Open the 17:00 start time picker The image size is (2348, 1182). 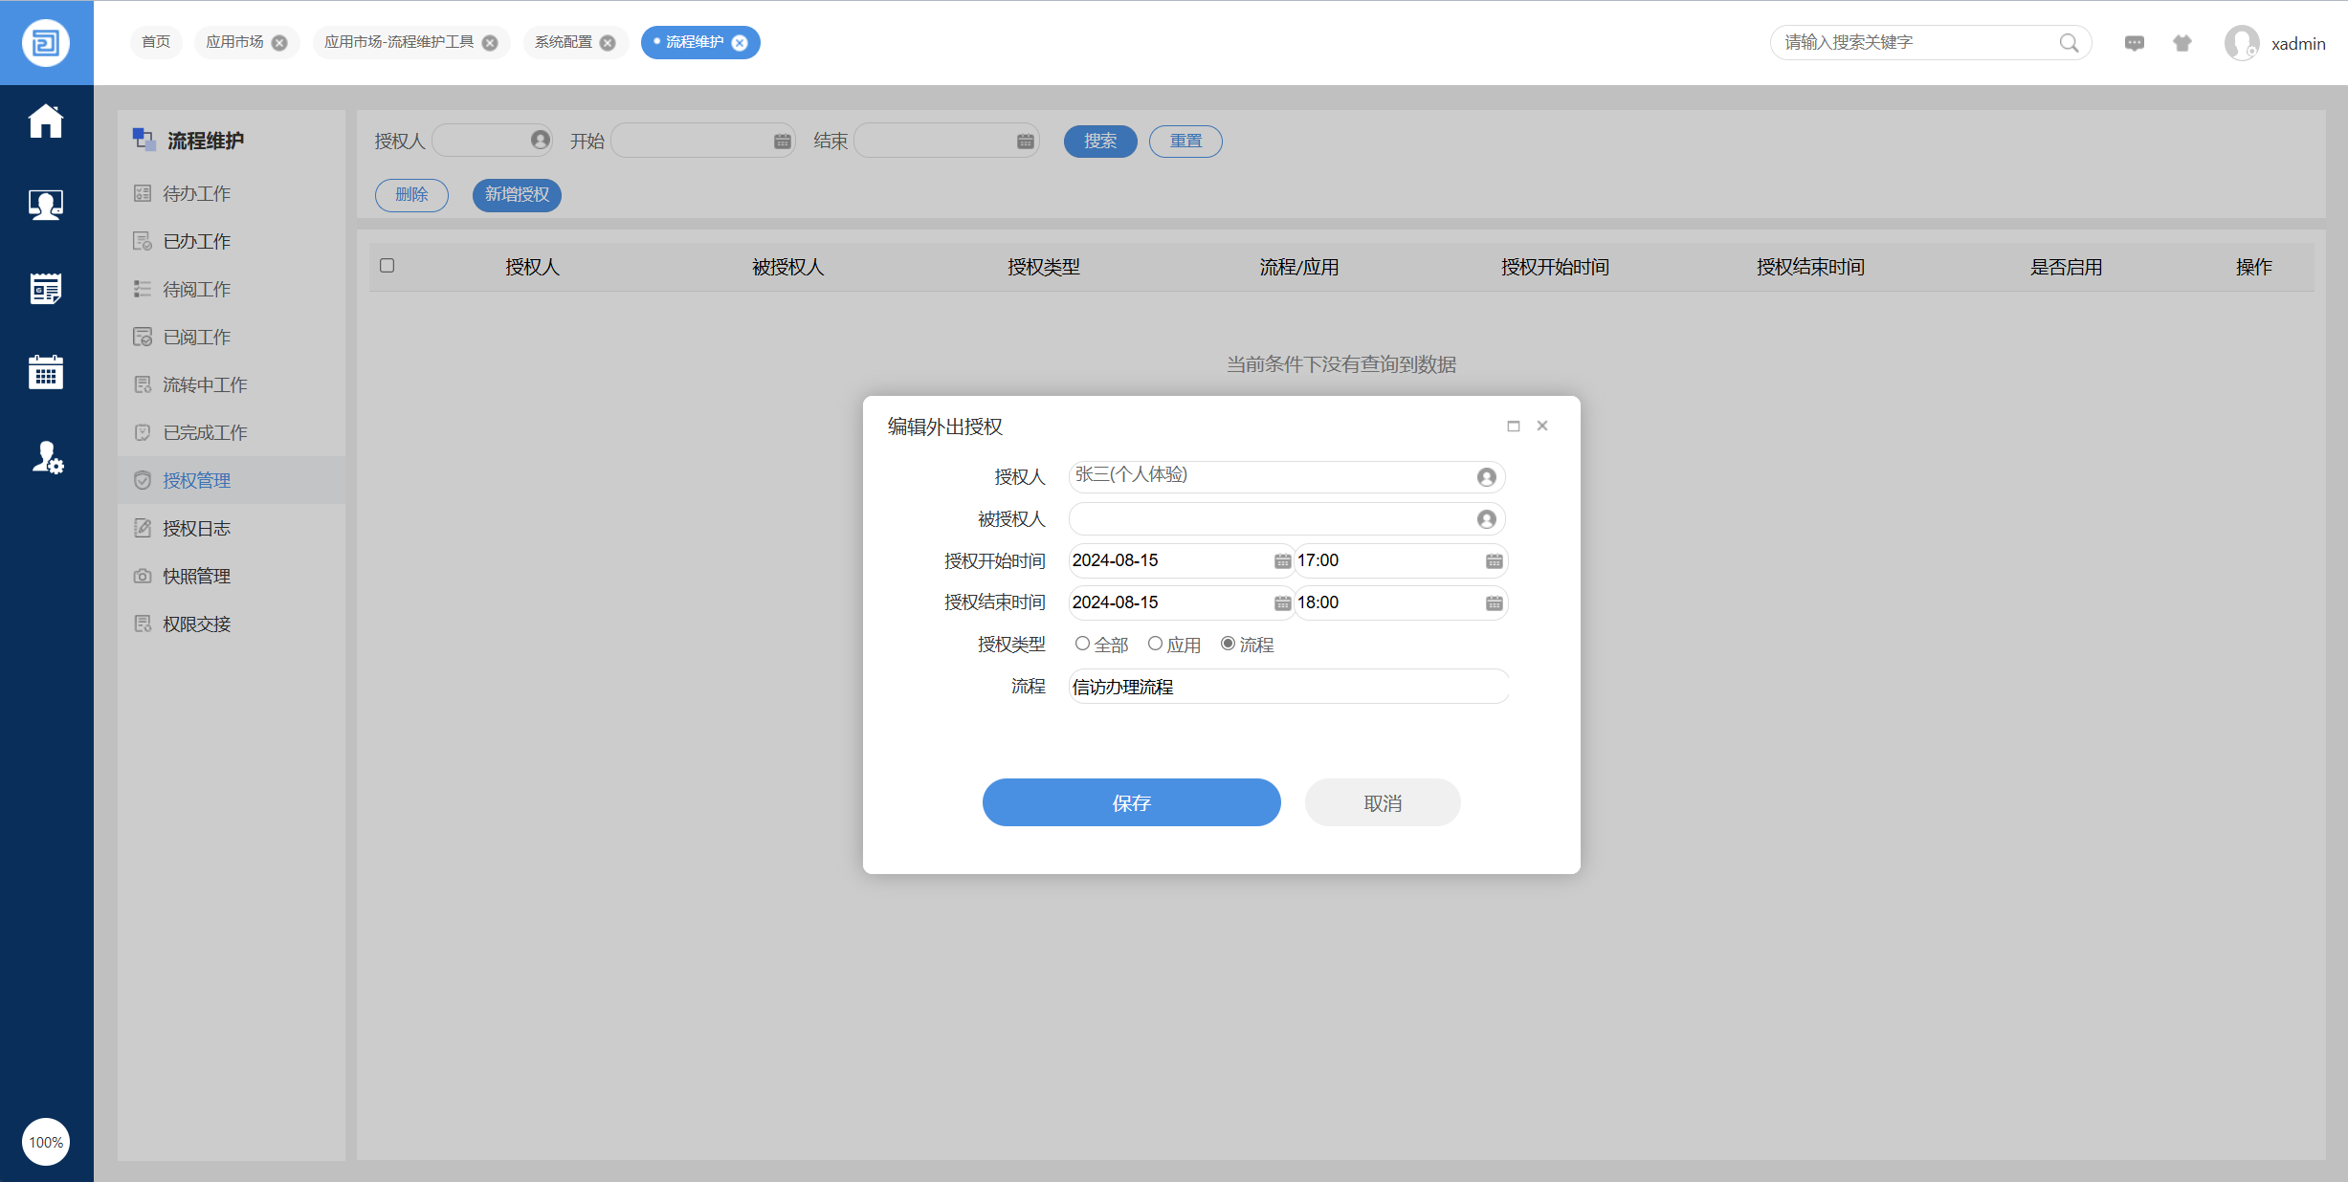coord(1494,561)
